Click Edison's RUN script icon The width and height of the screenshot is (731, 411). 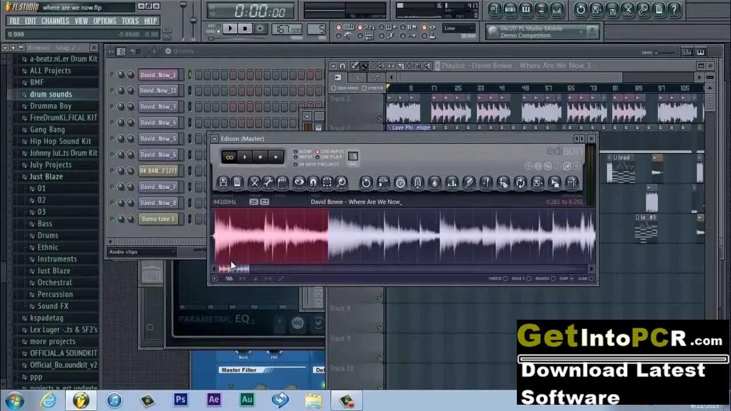(x=383, y=183)
